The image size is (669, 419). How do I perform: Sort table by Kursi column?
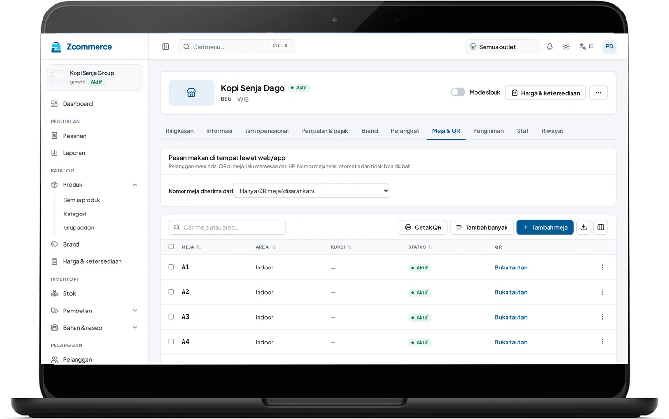(341, 247)
